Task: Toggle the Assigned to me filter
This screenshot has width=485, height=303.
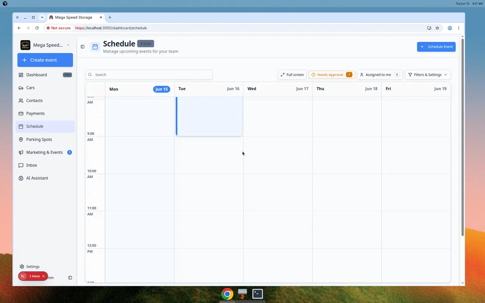Action: [x=380, y=75]
